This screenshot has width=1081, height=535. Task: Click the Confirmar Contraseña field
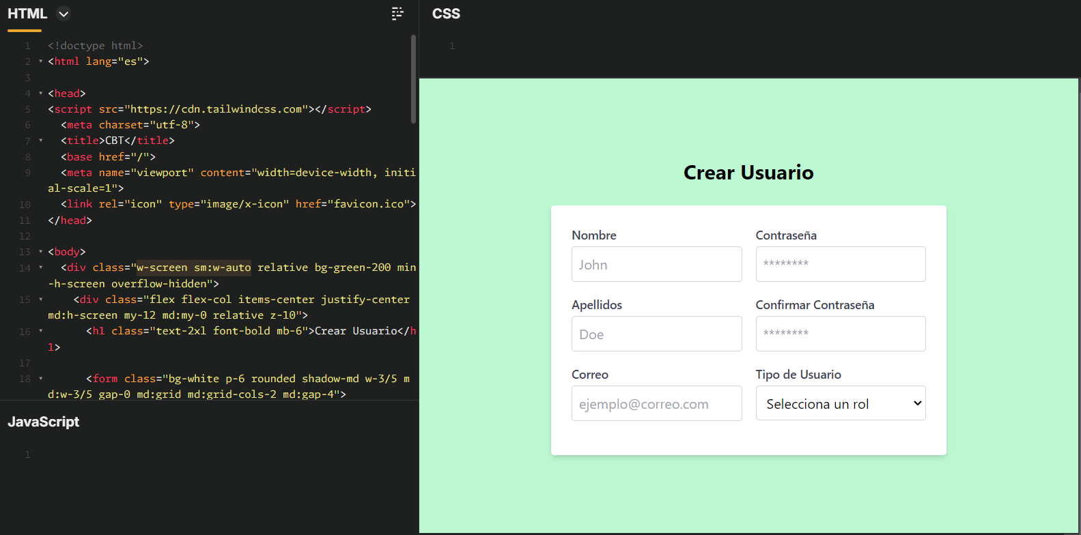841,334
